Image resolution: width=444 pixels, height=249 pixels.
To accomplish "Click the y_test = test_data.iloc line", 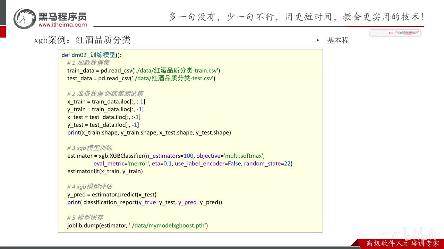I will 103,124.
